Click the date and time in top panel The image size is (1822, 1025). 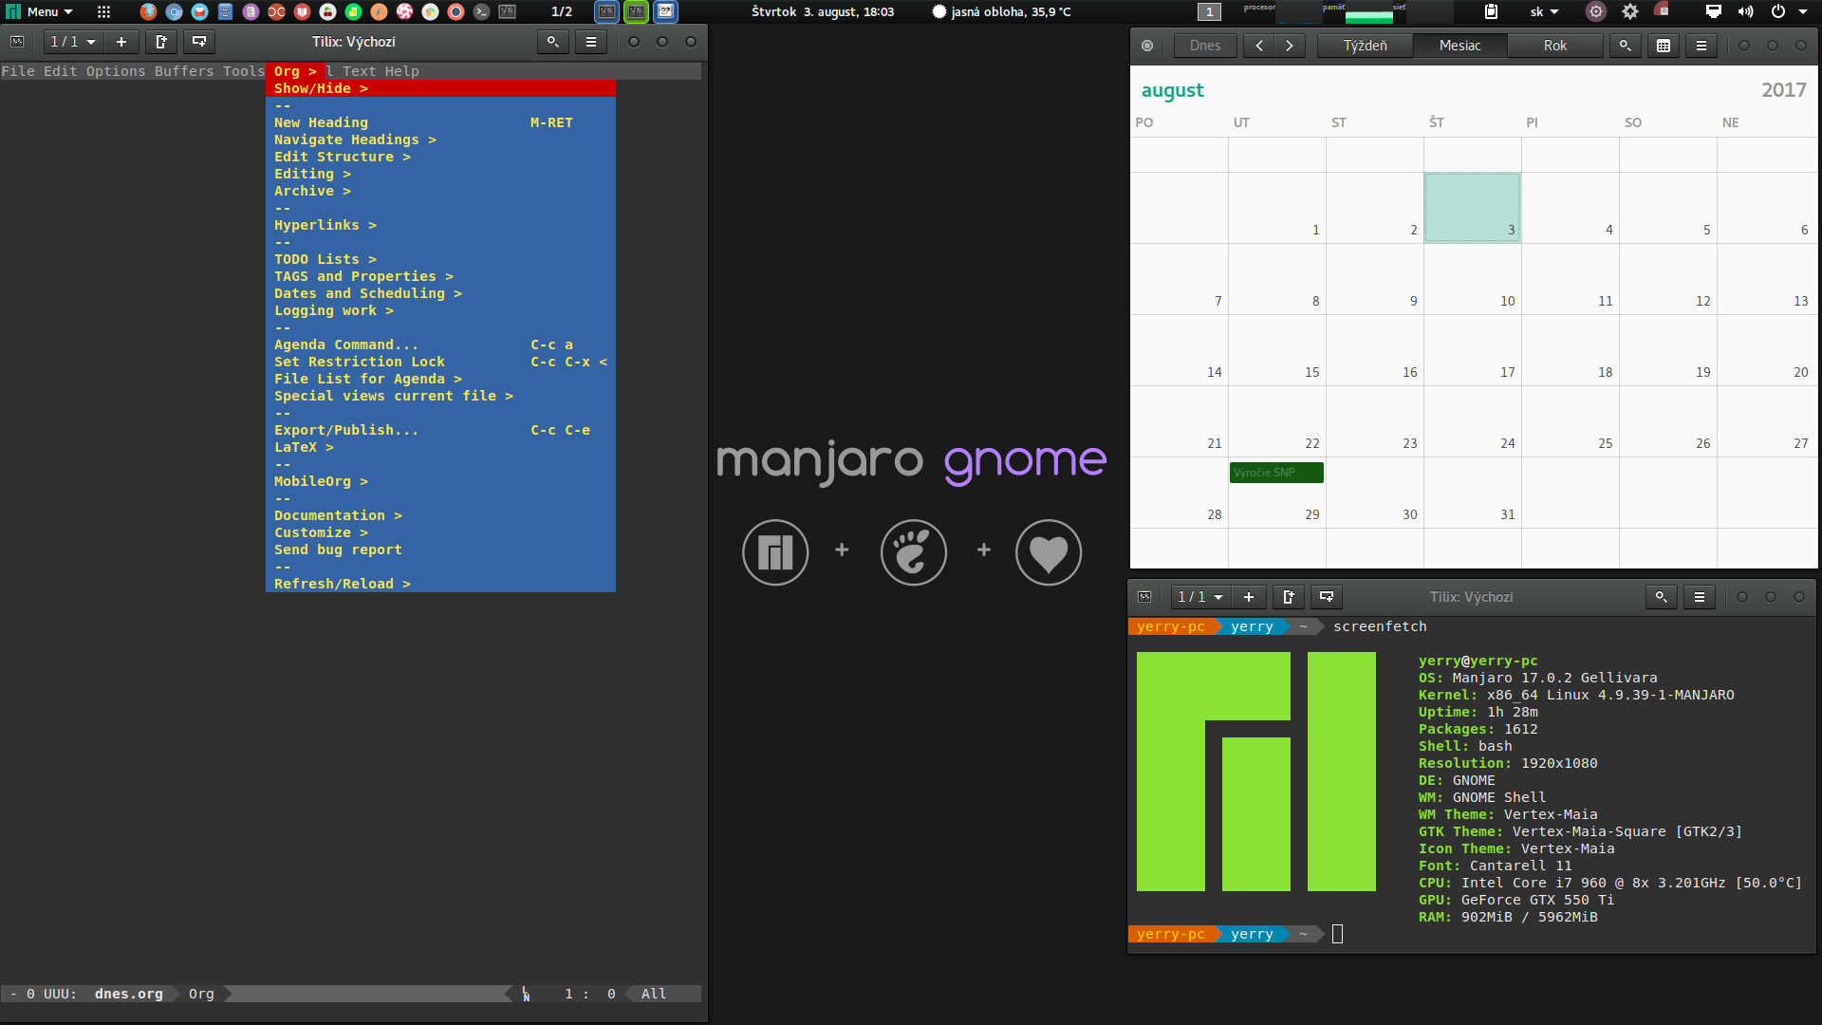click(x=822, y=12)
